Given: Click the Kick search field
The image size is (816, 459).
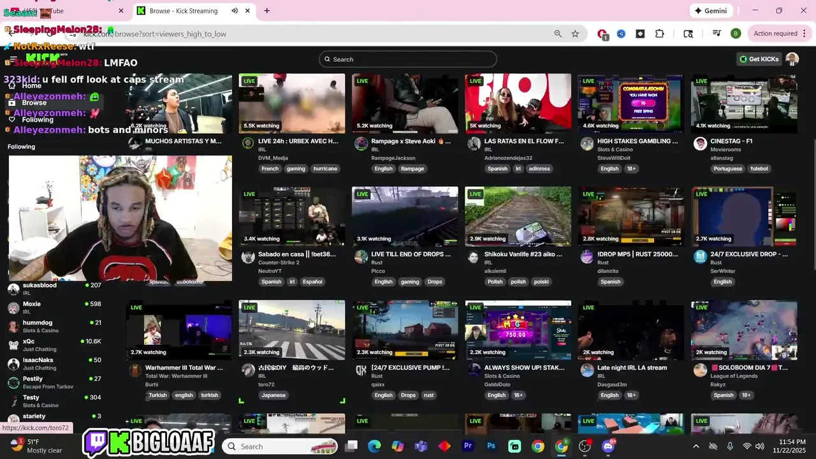Looking at the screenshot, I should (x=408, y=59).
